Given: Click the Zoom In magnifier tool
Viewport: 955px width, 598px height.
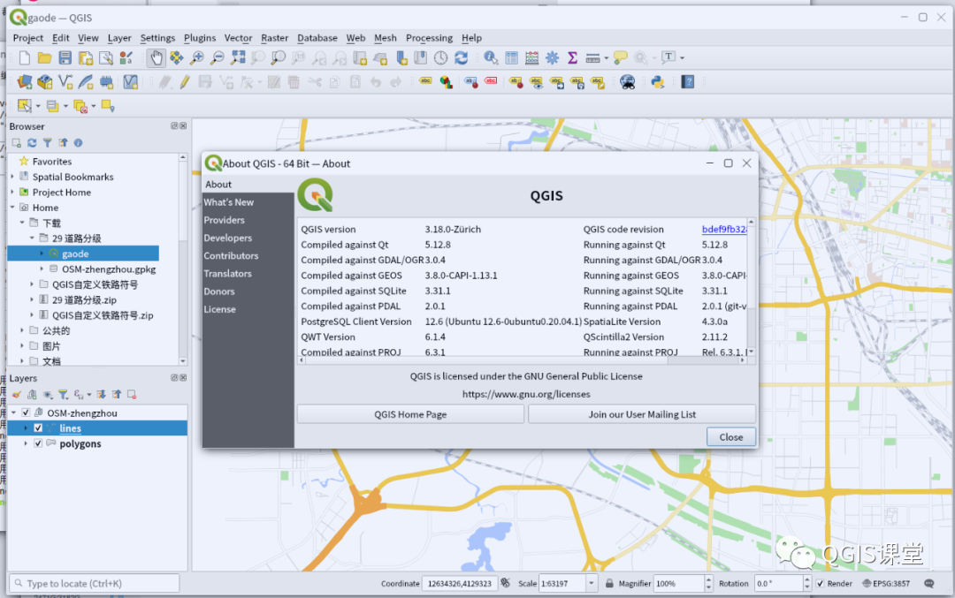Looking at the screenshot, I should click(x=196, y=57).
